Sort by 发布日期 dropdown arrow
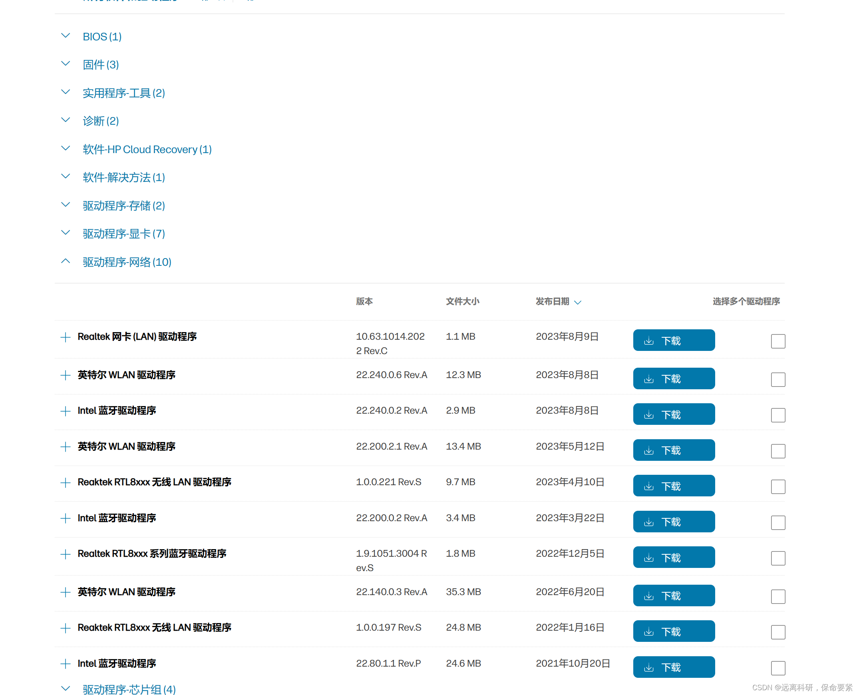The image size is (859, 695). point(577,302)
